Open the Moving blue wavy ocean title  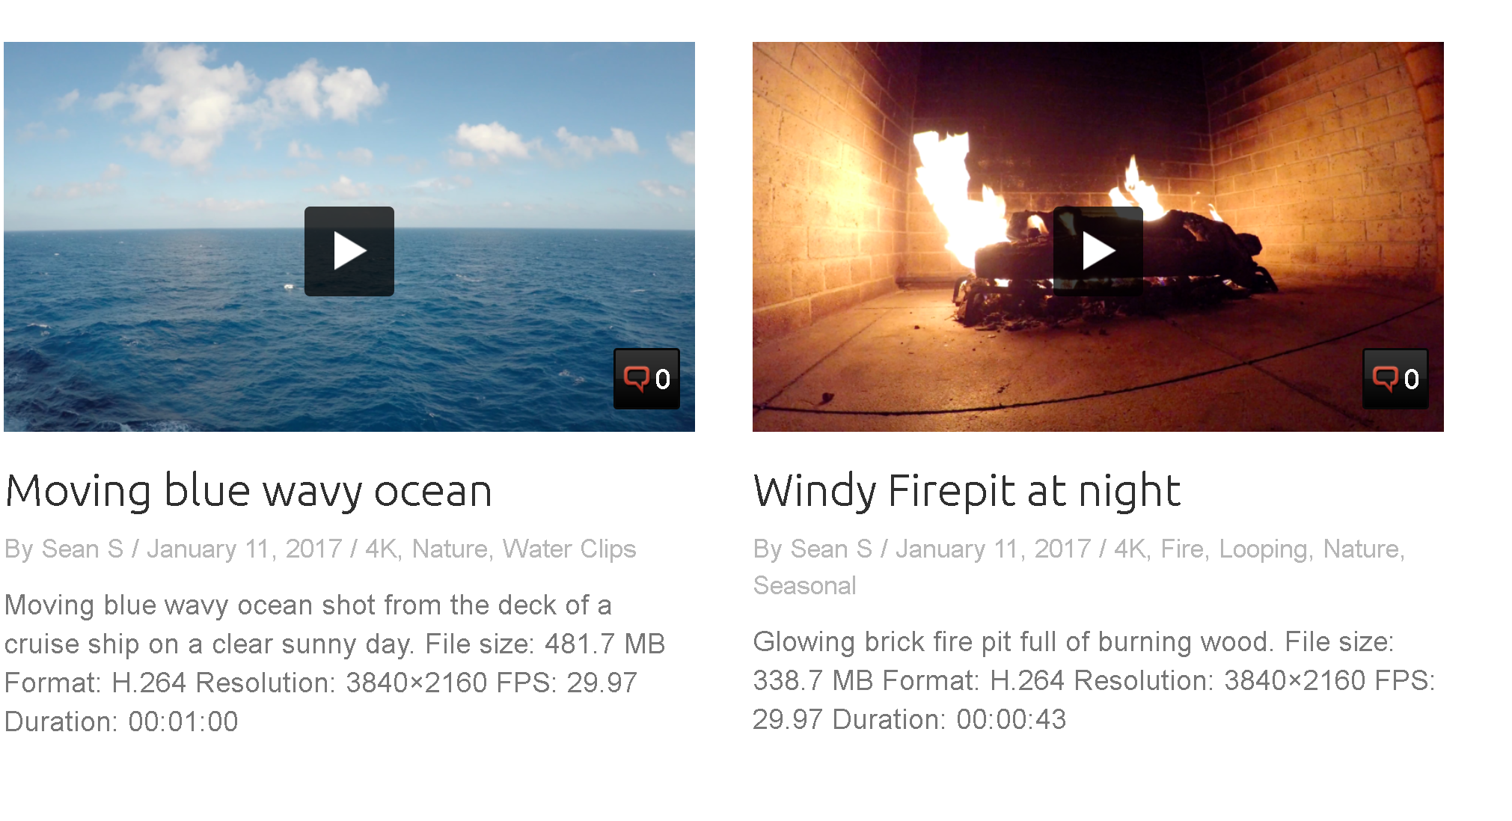pyautogui.click(x=248, y=491)
